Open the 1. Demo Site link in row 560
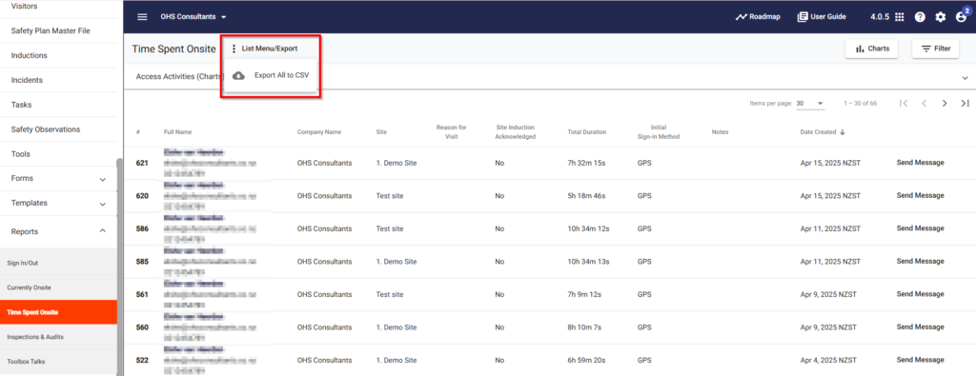The width and height of the screenshot is (976, 376). coord(396,327)
